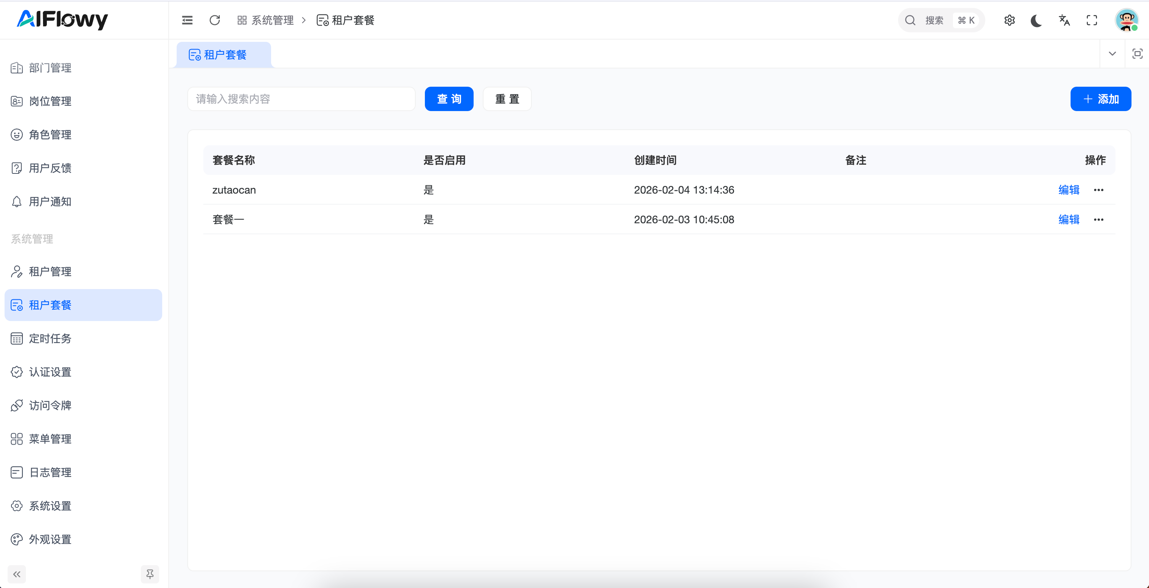Click the 添加 add button
The width and height of the screenshot is (1149, 588).
point(1100,99)
